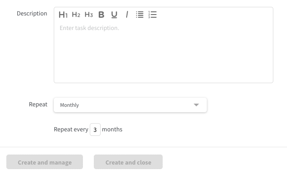Select the 'Monthly' text in Repeat box
The image size is (287, 175).
click(70, 105)
